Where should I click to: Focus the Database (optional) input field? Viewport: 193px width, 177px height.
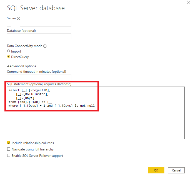39,36
